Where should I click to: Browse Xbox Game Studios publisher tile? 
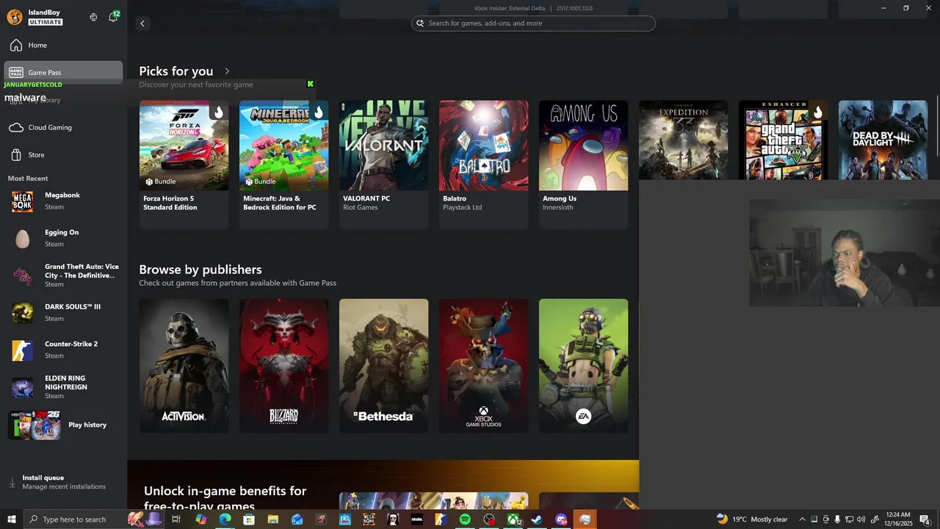tap(483, 365)
